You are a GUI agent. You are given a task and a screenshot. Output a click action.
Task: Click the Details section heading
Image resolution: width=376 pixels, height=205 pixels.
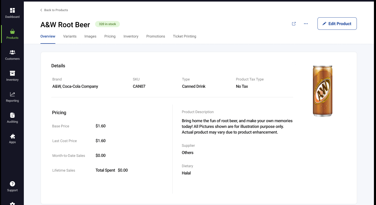[58, 66]
